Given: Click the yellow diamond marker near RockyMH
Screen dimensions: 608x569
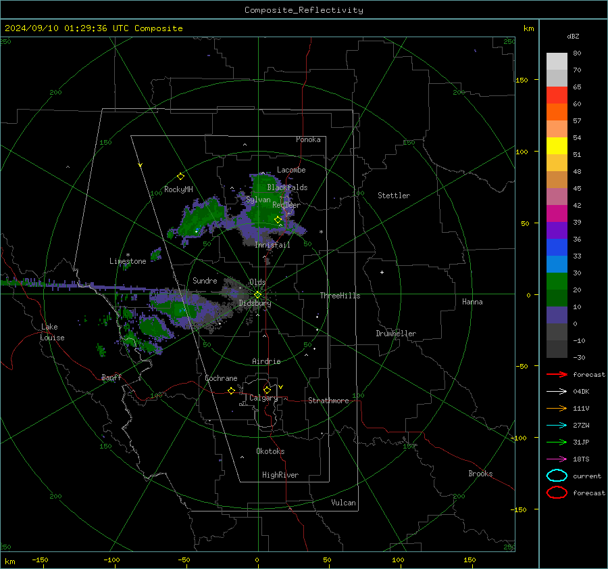Looking at the screenshot, I should (180, 177).
